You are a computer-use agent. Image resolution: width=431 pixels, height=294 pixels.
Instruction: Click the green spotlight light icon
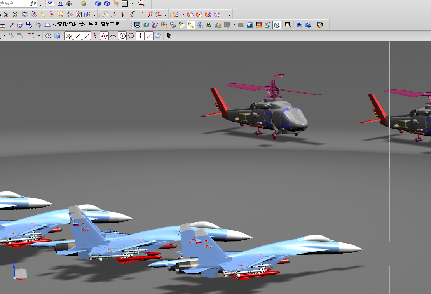(x=182, y=25)
